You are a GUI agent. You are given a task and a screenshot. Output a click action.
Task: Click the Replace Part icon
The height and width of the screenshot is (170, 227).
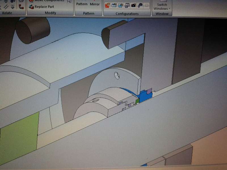pos(31,7)
